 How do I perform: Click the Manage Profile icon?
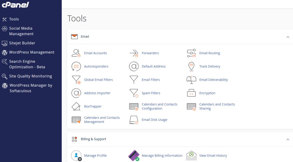click(x=76, y=155)
